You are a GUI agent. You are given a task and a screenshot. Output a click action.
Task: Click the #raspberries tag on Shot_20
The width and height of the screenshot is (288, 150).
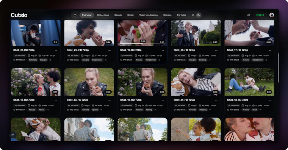pyautogui.click(x=97, y=60)
